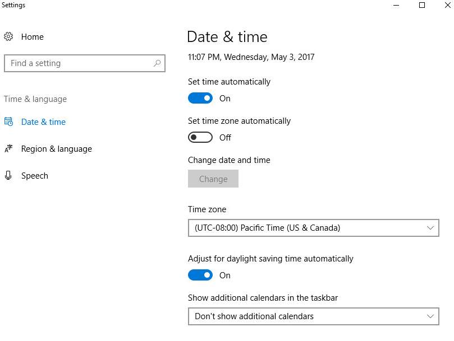Go to Home settings
This screenshot has height=341, width=454.
click(x=33, y=37)
